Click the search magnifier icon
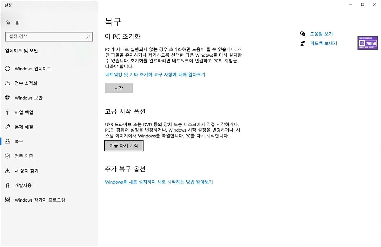Screen dimensions: 381x247 tap(89, 37)
